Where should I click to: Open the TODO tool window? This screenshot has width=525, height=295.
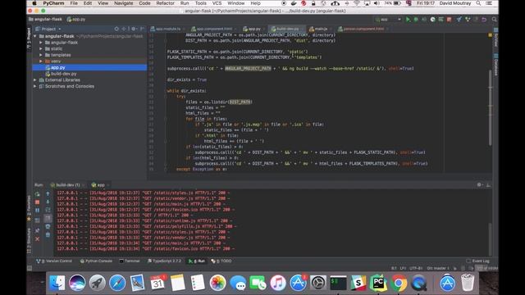pyautogui.click(x=221, y=261)
